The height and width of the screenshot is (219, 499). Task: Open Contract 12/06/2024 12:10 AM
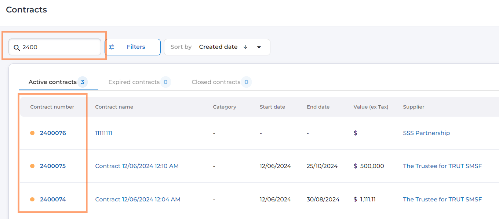137,166
